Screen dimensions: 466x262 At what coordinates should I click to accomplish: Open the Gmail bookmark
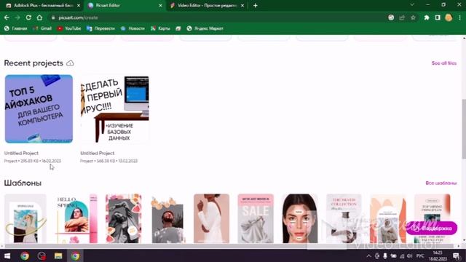point(42,28)
